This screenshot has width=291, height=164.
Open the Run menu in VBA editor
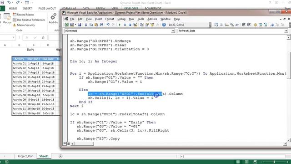pyautogui.click(x=131, y=19)
